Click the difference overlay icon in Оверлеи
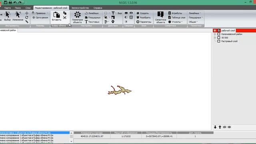The width and height of the screenshot is (256, 144). coord(126,17)
